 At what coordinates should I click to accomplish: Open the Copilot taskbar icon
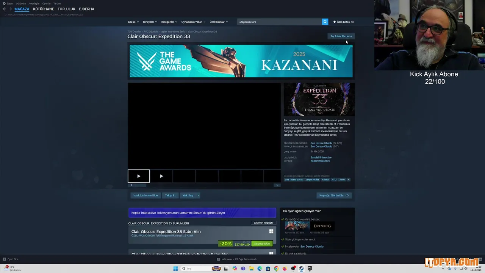click(235, 268)
